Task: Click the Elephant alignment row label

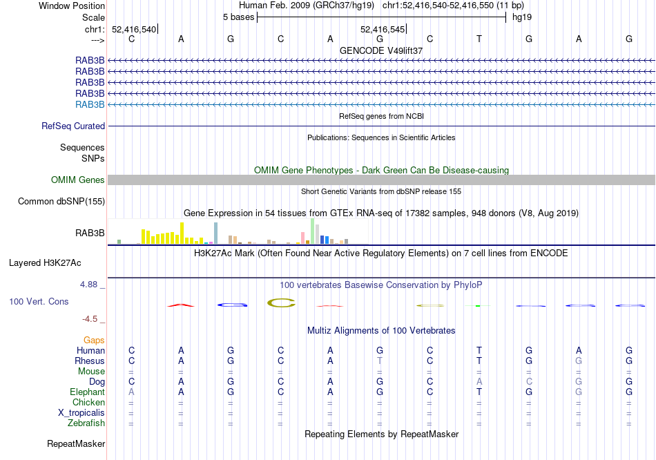Action: tap(88, 392)
